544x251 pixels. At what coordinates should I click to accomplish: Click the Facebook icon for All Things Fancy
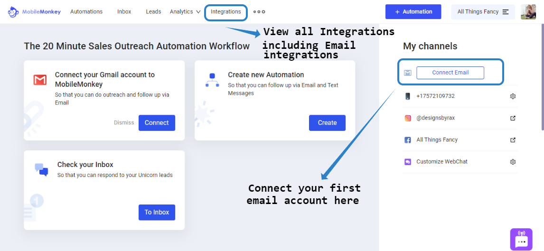(x=408, y=140)
